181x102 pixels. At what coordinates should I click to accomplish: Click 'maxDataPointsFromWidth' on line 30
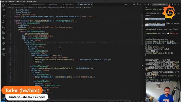tap(90, 60)
